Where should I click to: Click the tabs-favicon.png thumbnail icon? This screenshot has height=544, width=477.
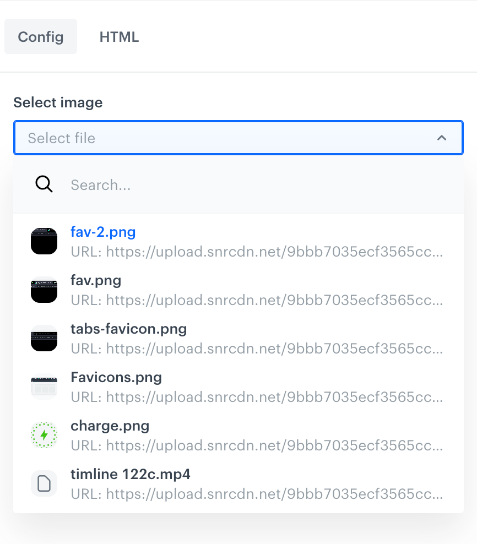click(44, 338)
